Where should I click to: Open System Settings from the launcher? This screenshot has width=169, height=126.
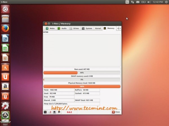coord(5,106)
